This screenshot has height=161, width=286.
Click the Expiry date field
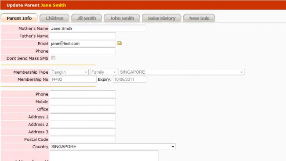(x=130, y=79)
